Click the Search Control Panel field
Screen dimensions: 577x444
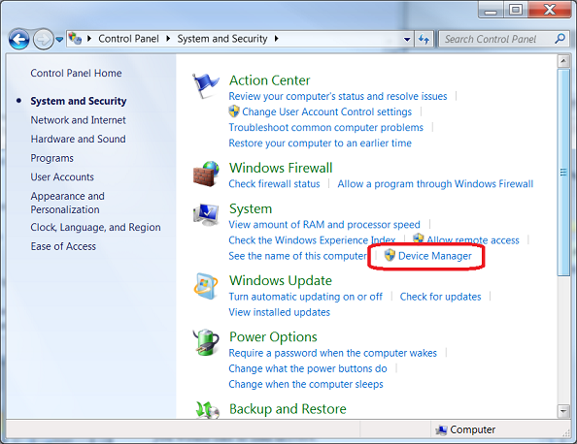[x=497, y=39]
